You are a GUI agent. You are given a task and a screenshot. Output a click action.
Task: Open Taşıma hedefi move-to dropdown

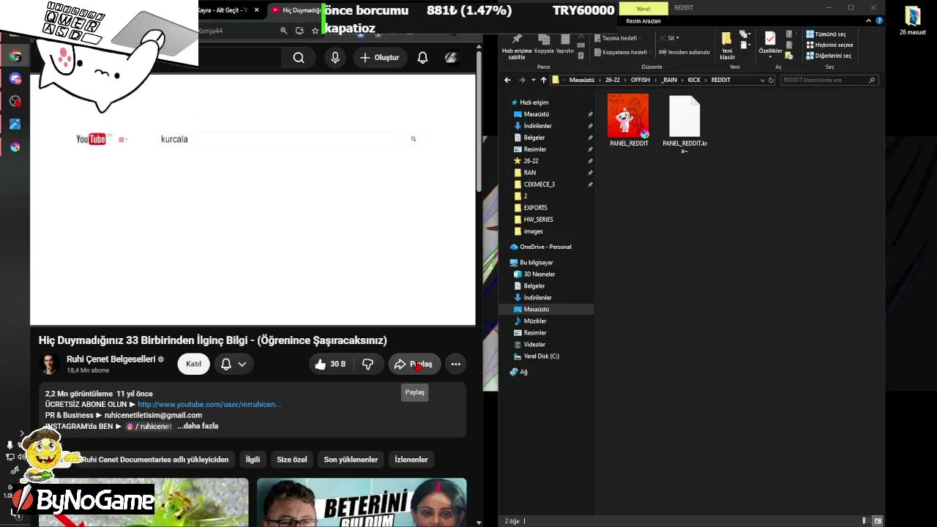tap(618, 38)
